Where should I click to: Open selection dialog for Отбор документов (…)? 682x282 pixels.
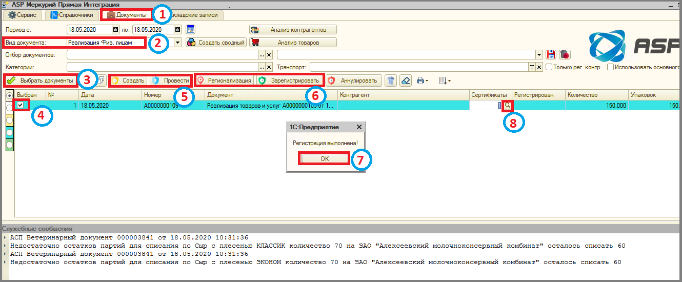pyautogui.click(x=262, y=54)
